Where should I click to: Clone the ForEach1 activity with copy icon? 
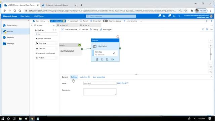coord(107,59)
